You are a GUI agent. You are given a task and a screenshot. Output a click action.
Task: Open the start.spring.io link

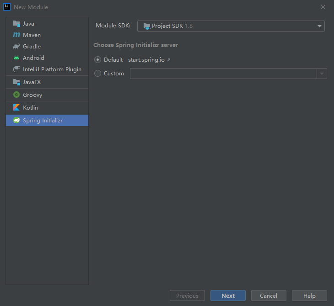pos(146,60)
